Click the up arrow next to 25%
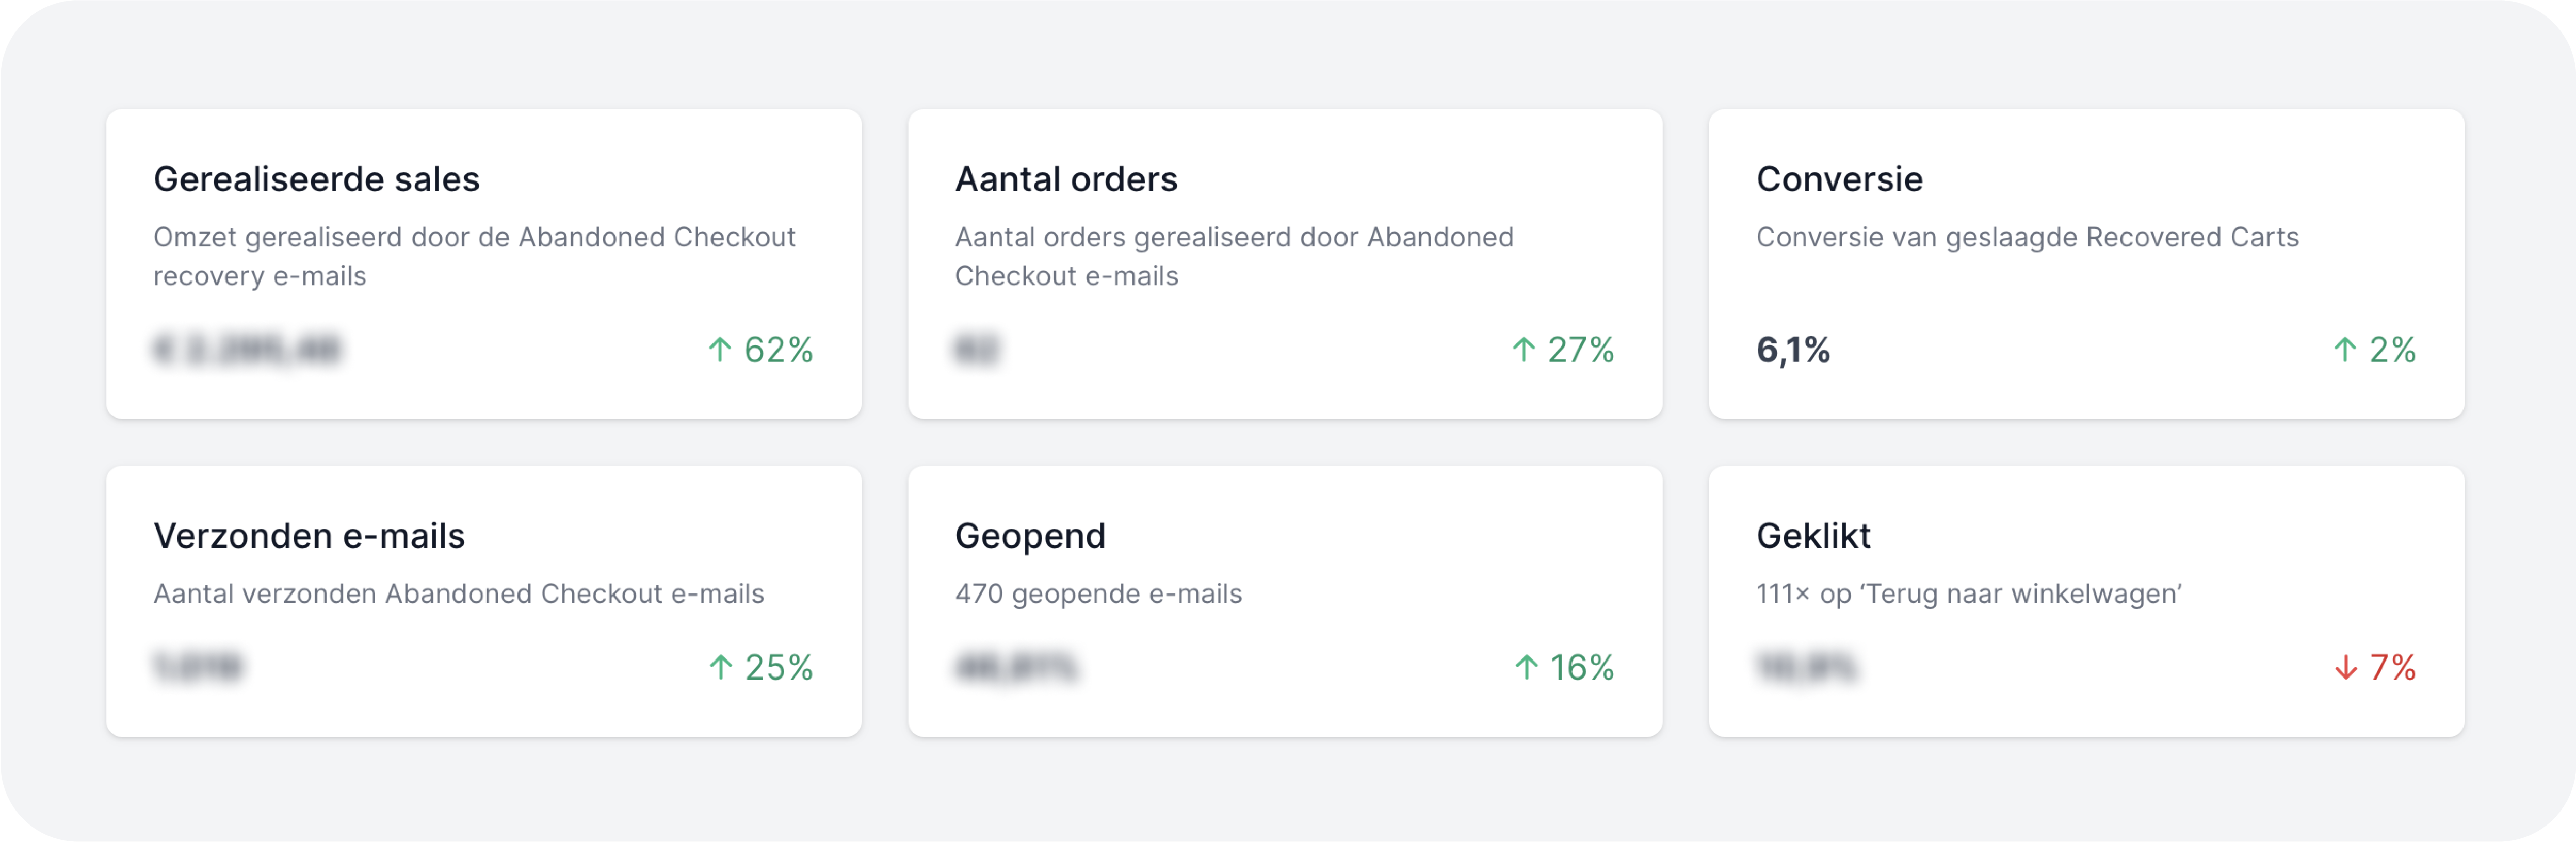The width and height of the screenshot is (2576, 842). coord(721,667)
